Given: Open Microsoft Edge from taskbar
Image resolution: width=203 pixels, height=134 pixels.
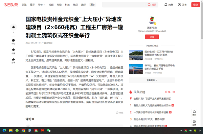Looking at the screenshot, I should pyautogui.click(x=4, y=131).
